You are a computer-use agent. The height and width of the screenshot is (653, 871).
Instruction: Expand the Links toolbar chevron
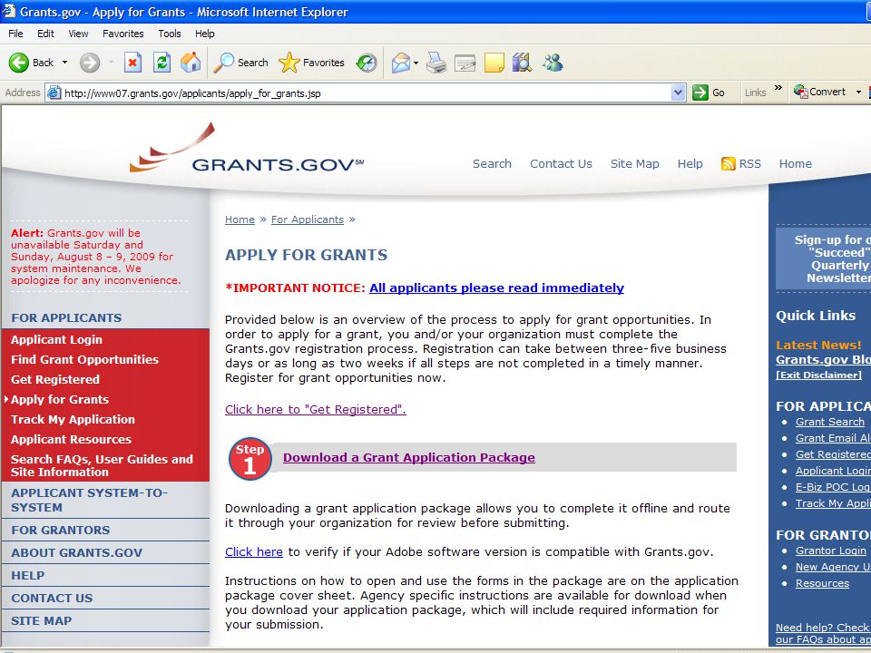tap(778, 88)
